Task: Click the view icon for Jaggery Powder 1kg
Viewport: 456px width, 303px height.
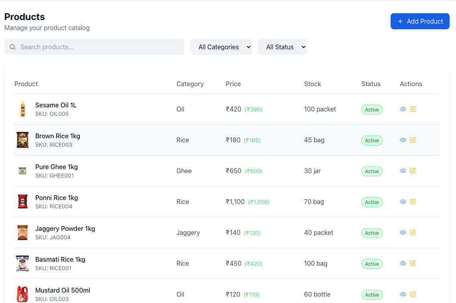Action: click(403, 232)
